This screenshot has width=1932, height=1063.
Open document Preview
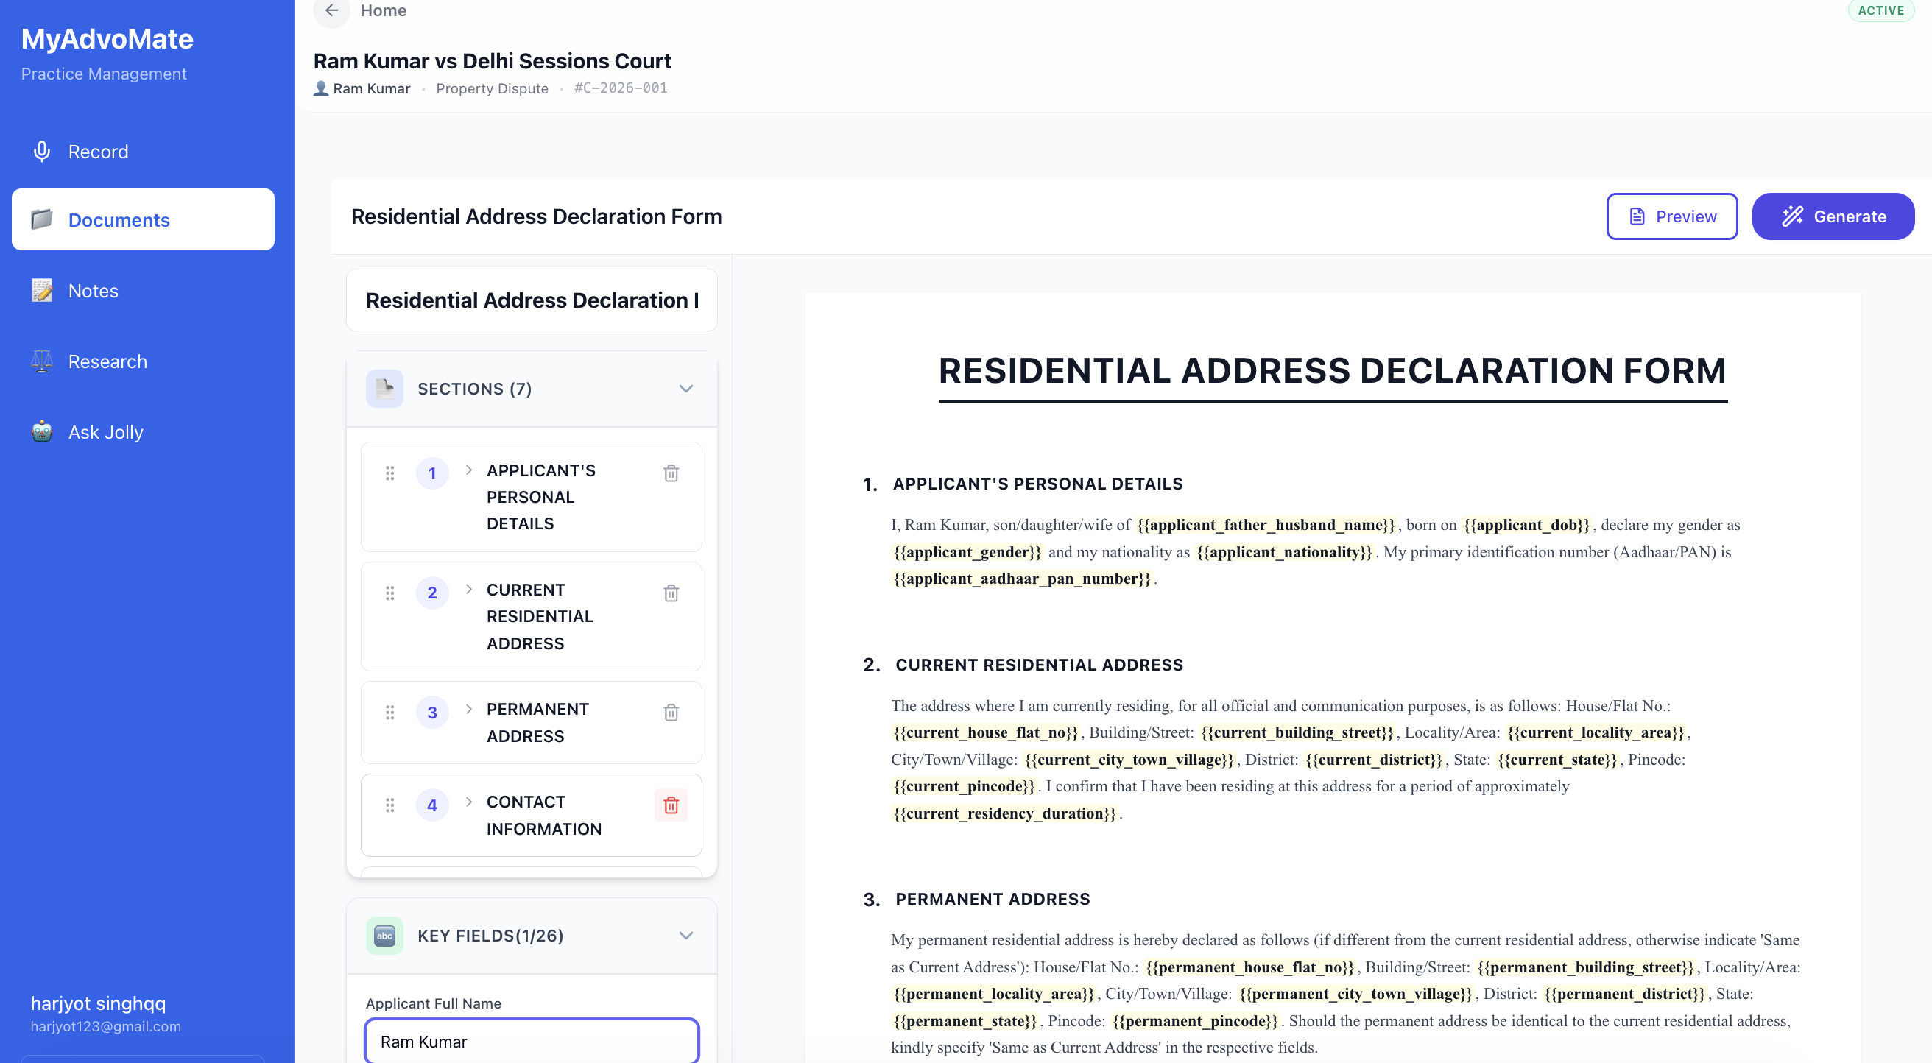pos(1672,216)
